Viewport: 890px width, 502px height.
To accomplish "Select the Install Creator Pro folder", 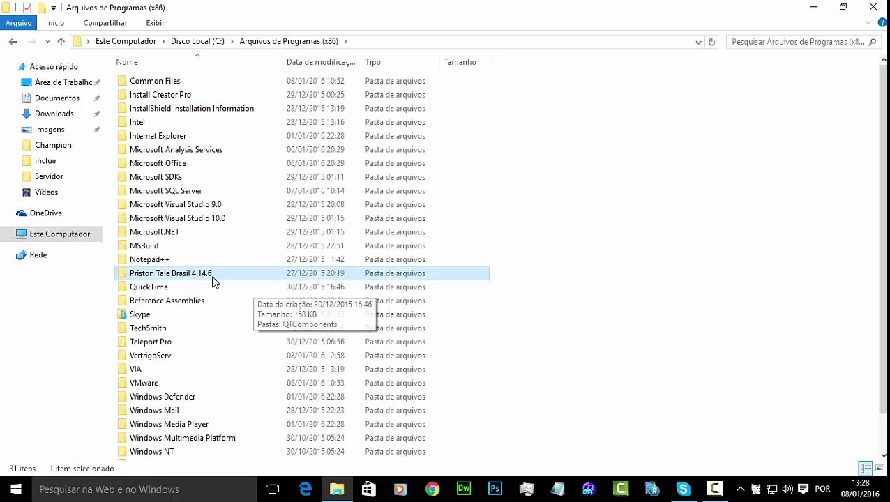I will [x=160, y=95].
